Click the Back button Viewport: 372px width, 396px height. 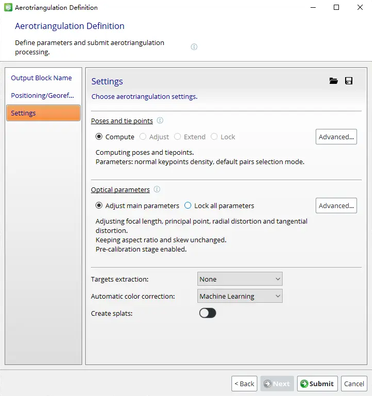(x=244, y=384)
